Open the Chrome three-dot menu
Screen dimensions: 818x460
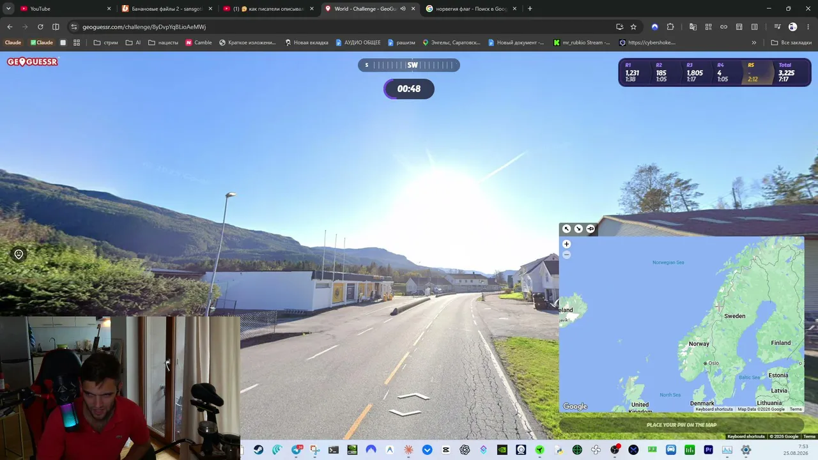(808, 27)
